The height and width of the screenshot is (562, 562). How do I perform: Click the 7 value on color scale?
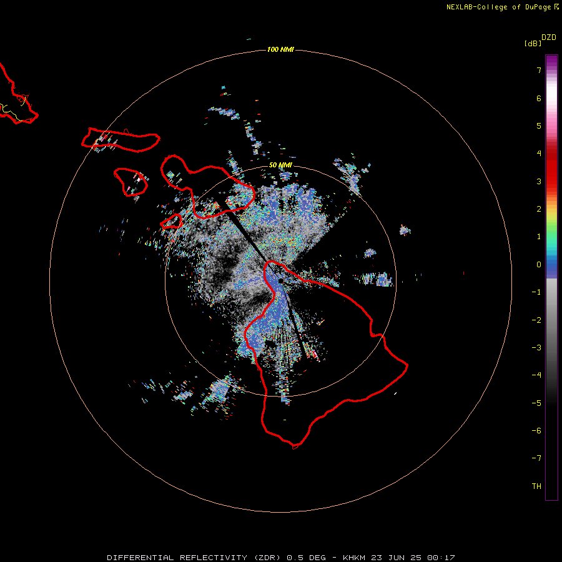539,70
